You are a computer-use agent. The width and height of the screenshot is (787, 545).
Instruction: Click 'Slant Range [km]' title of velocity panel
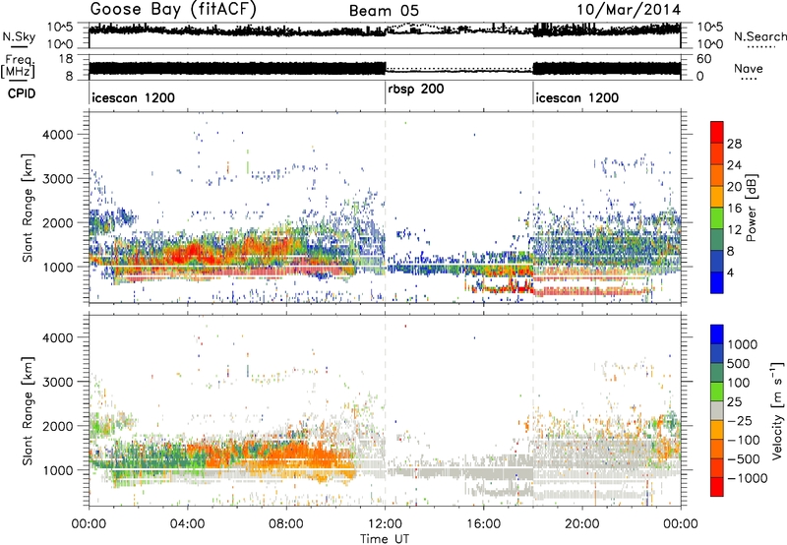pyautogui.click(x=27, y=410)
